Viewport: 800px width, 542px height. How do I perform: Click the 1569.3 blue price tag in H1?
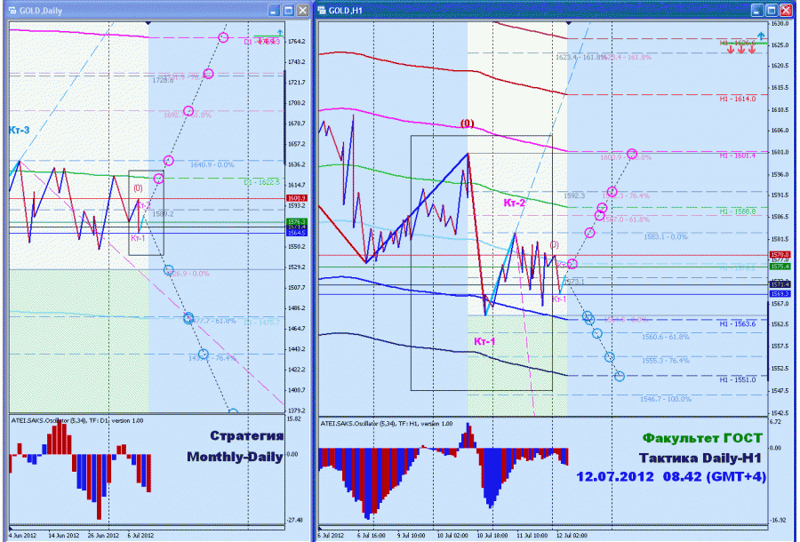click(x=779, y=294)
